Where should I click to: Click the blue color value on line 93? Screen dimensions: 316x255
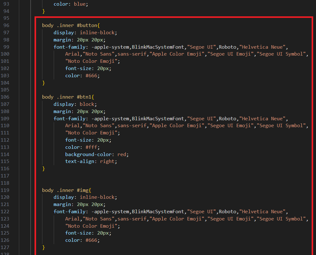click(81, 4)
